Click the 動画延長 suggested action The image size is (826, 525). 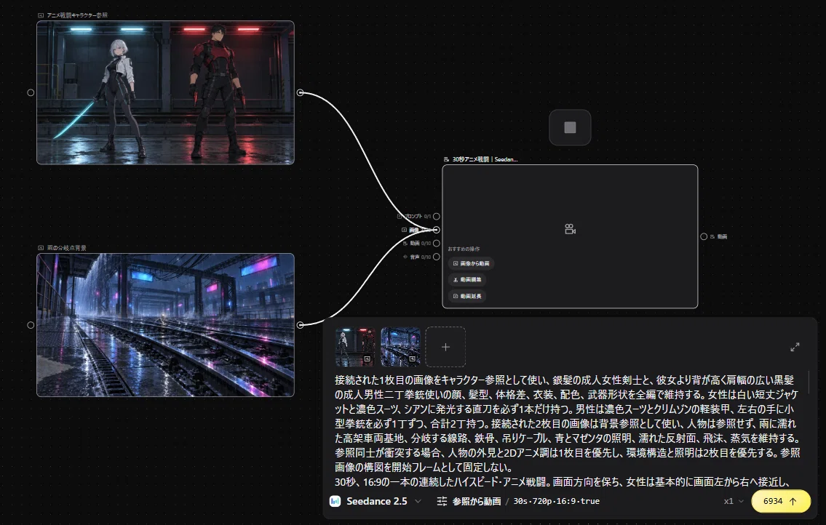tap(467, 296)
